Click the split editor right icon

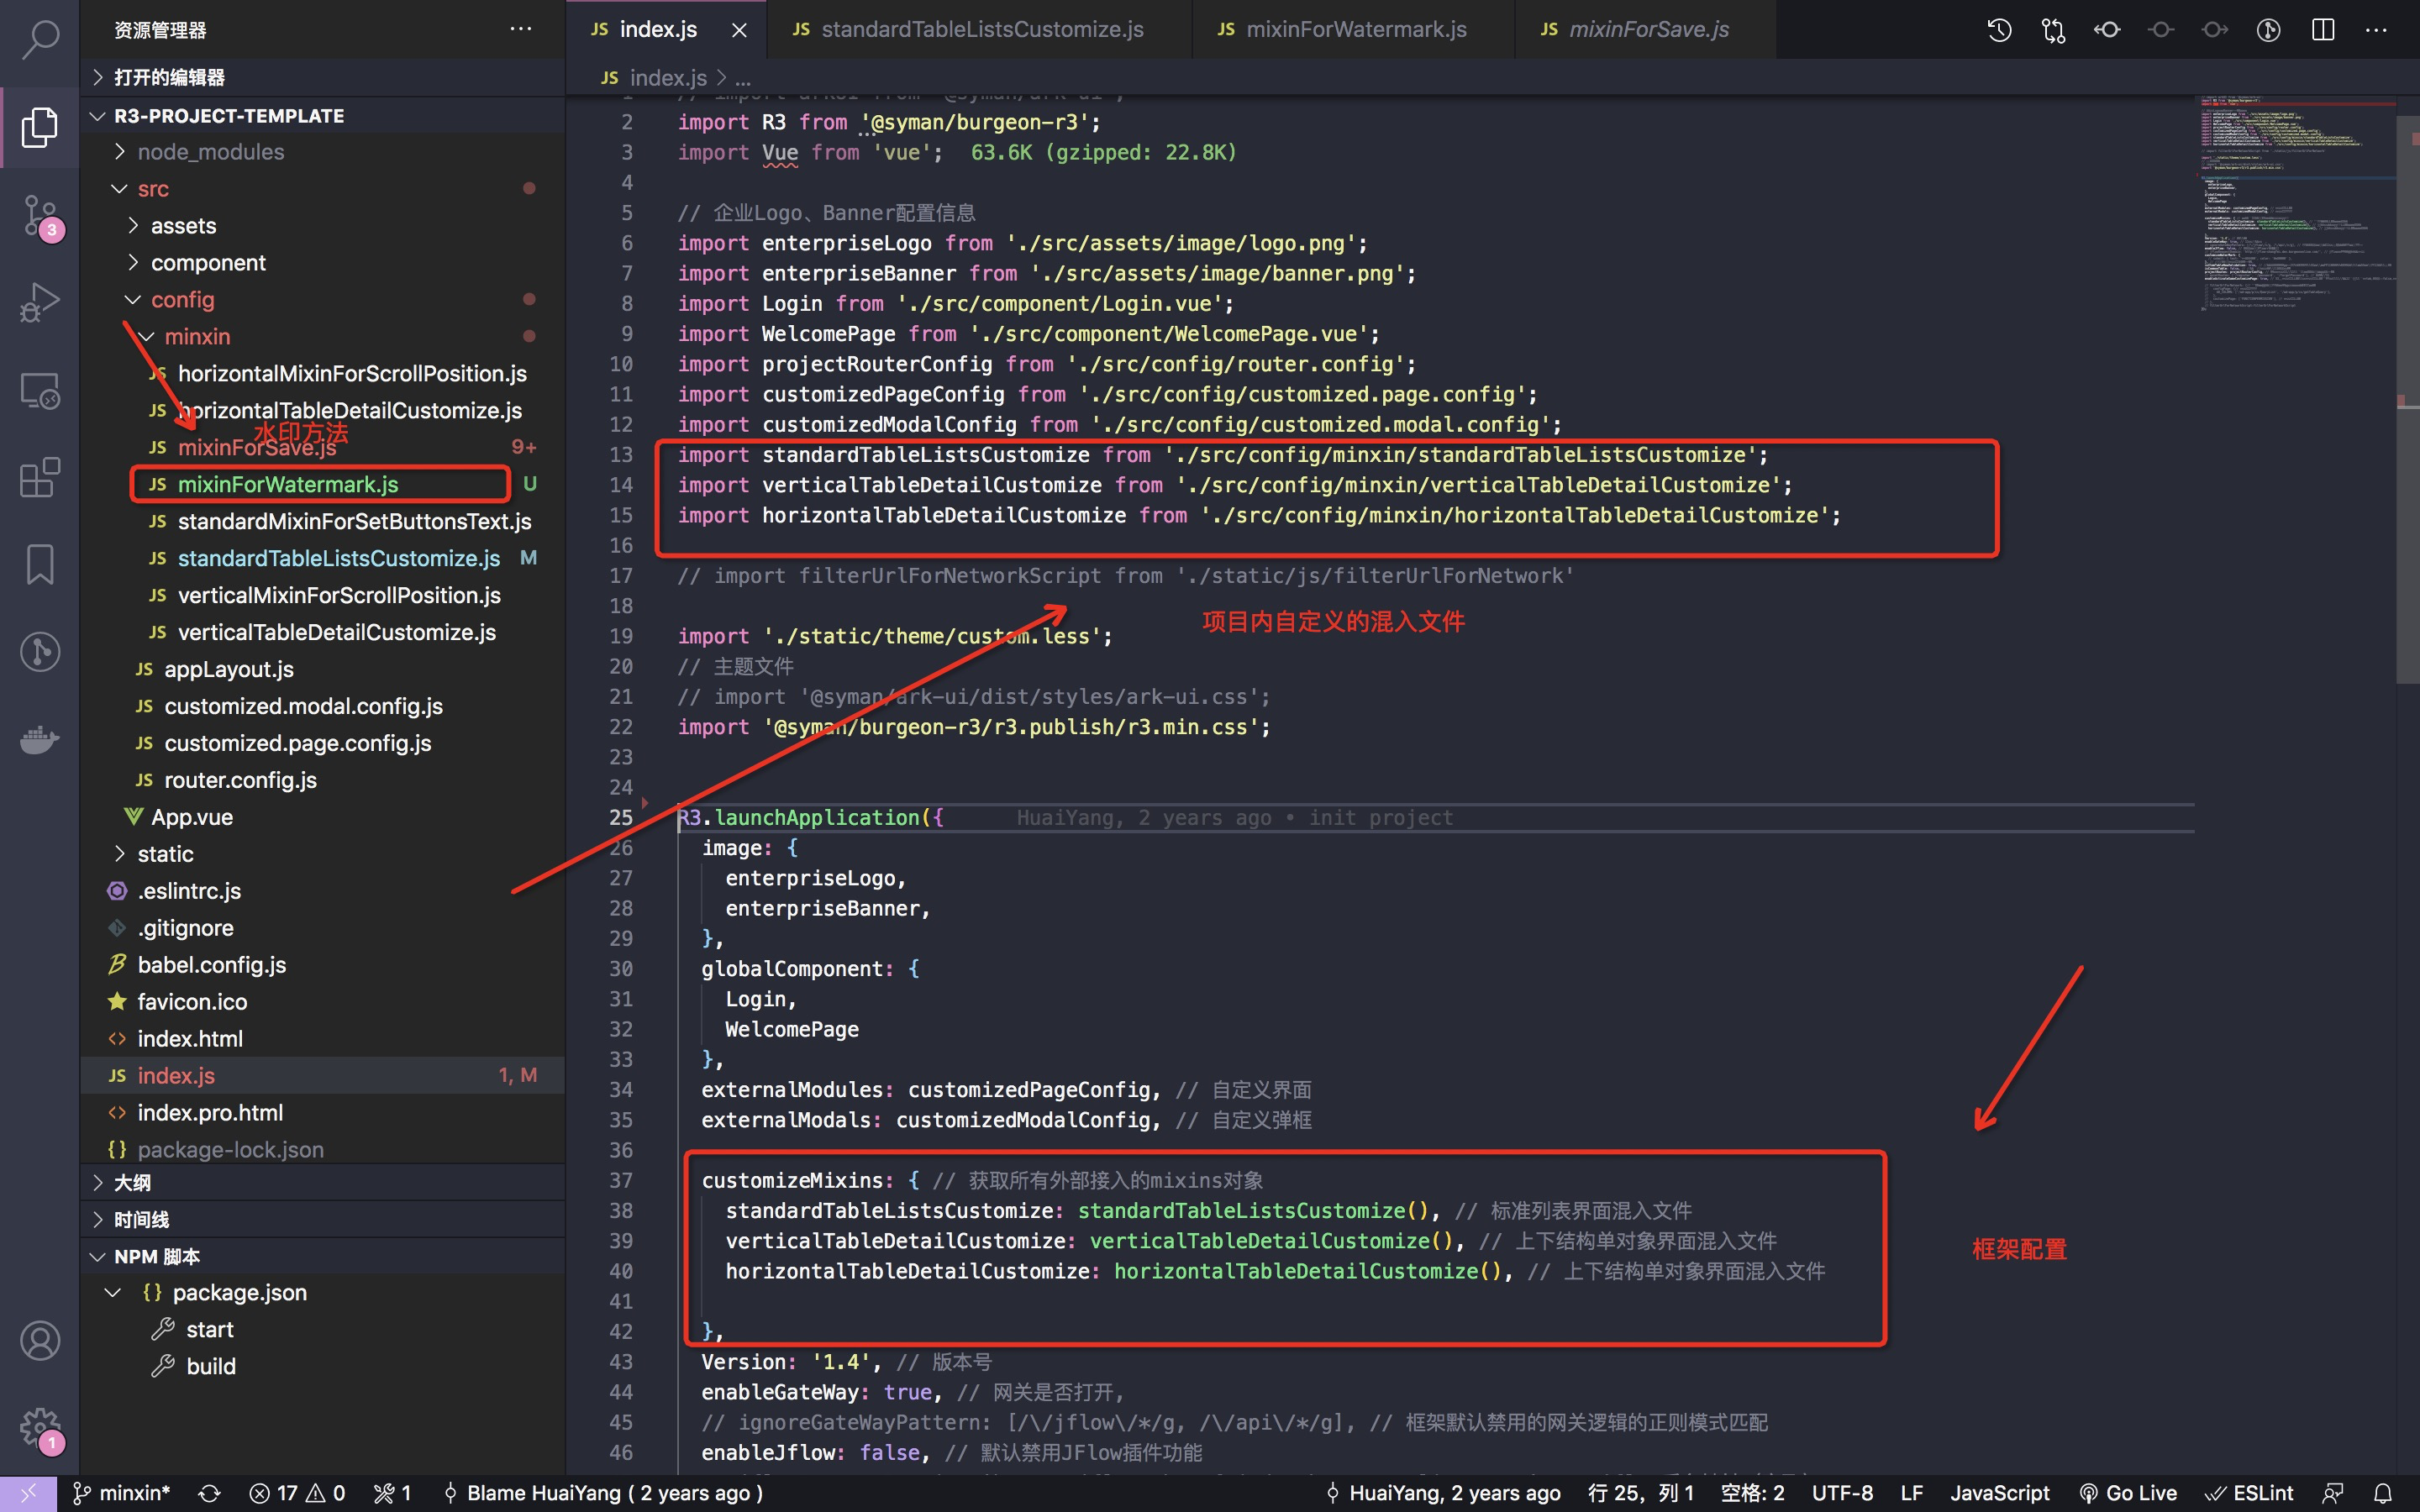click(x=2323, y=30)
